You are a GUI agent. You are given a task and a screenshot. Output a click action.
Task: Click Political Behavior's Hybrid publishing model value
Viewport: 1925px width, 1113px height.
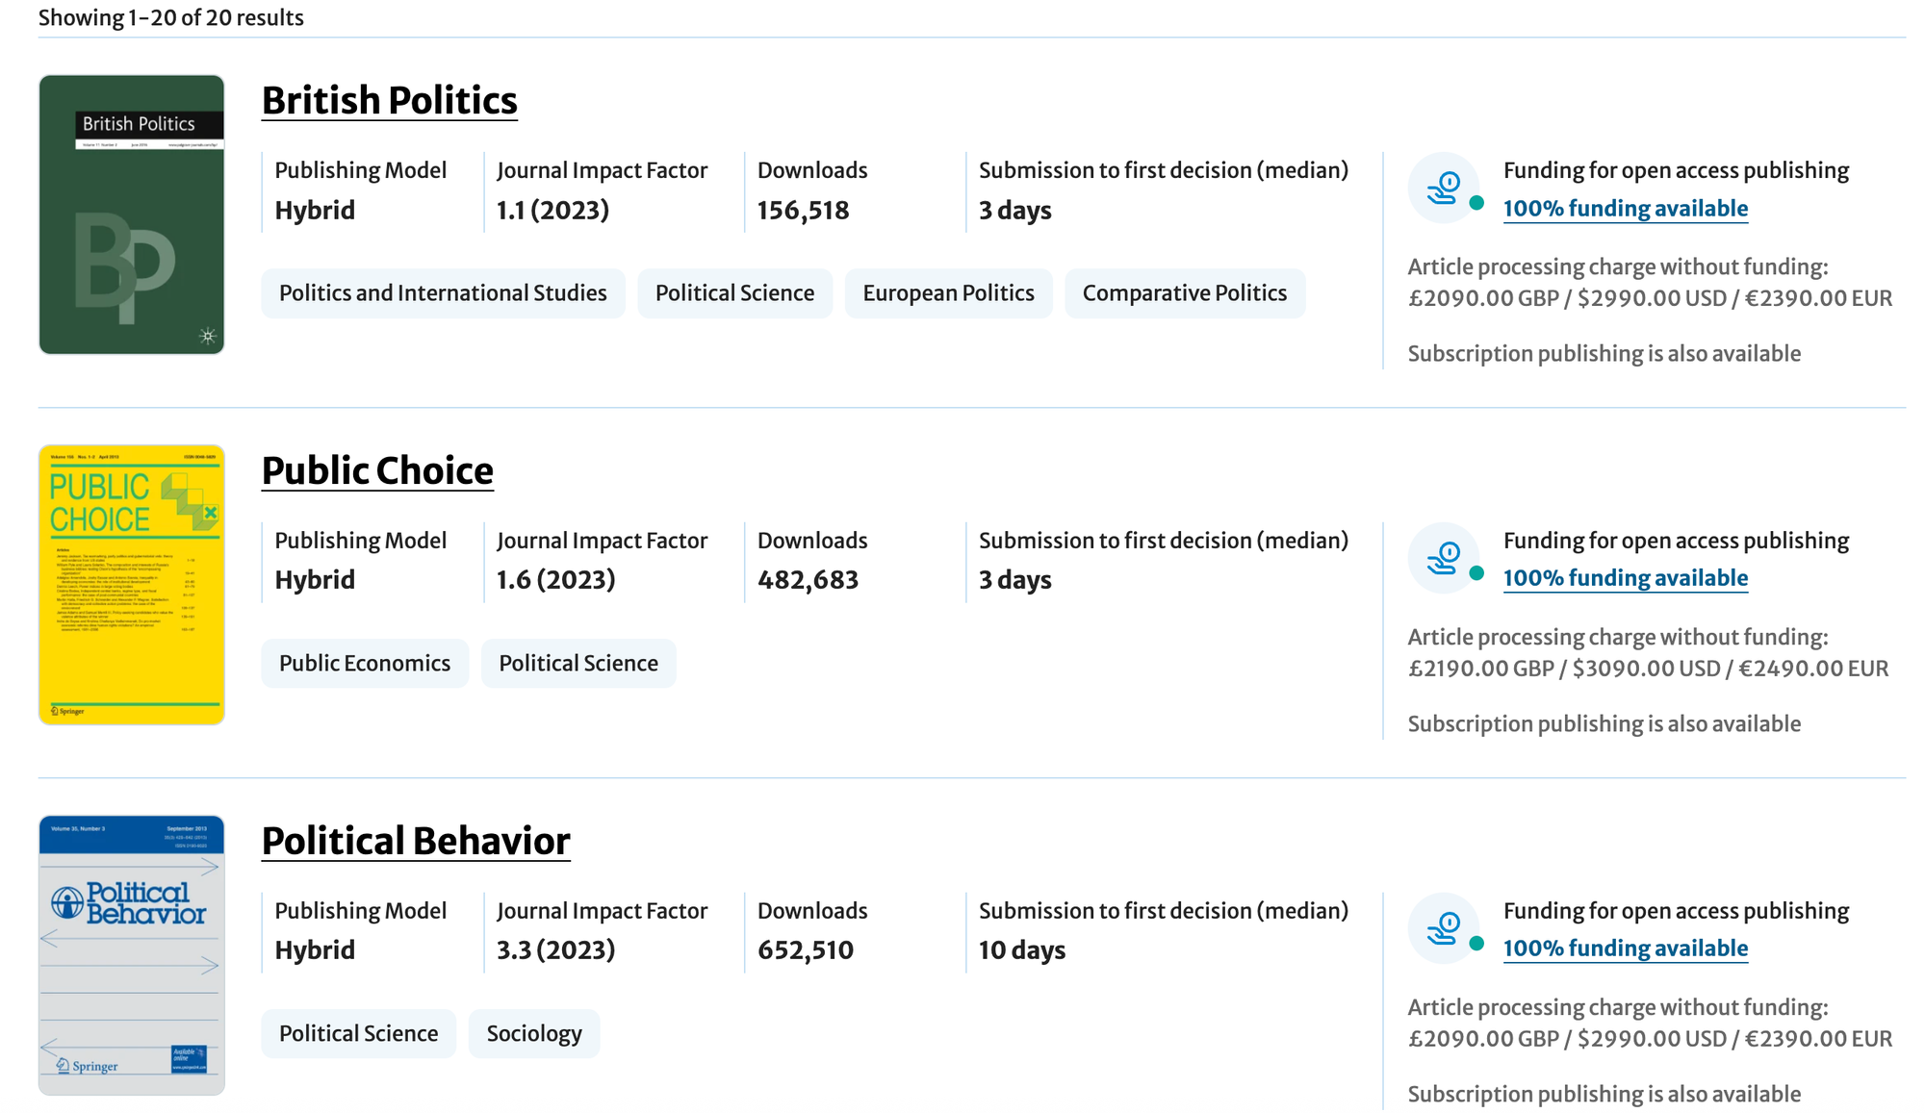coord(315,950)
